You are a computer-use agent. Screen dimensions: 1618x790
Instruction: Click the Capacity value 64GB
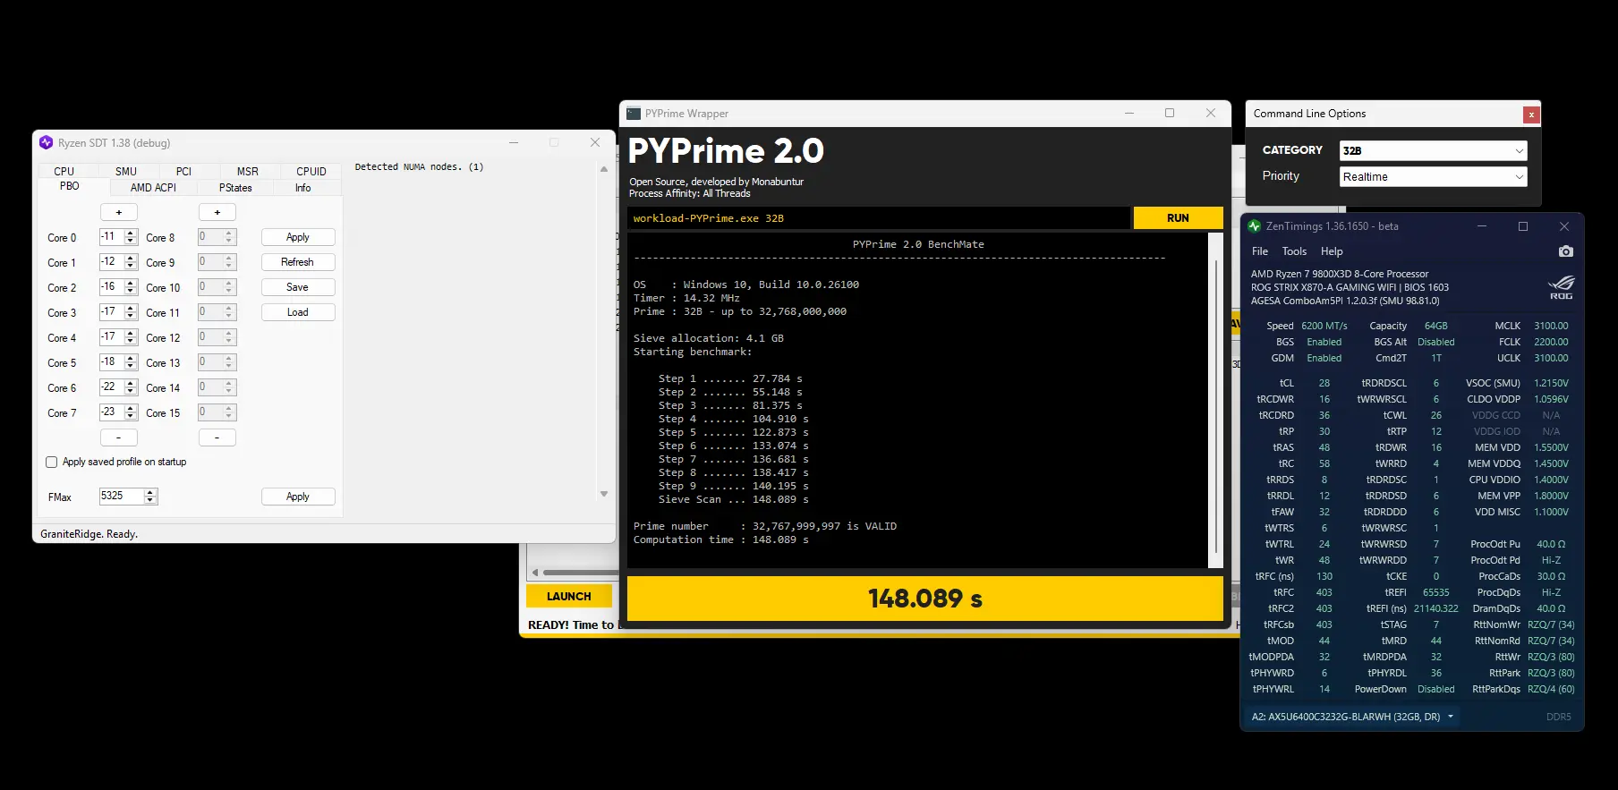point(1435,326)
